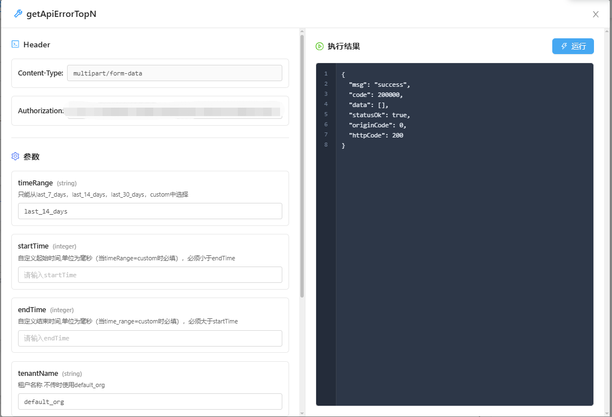Click into the startTime input box
This screenshot has width=612, height=417.
coord(150,275)
